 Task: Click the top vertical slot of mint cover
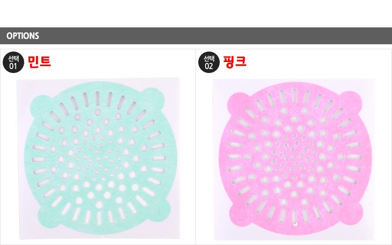tap(97, 99)
